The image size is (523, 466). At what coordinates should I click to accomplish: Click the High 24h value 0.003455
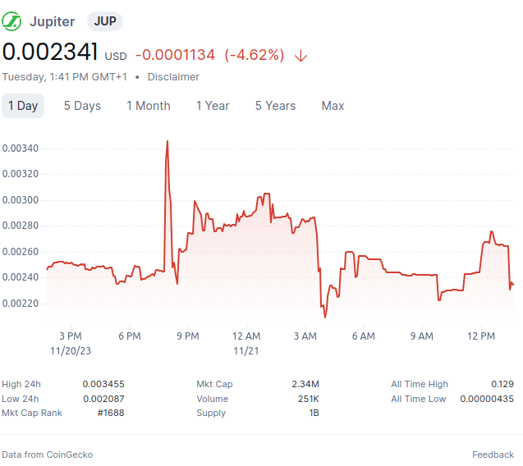(x=103, y=384)
